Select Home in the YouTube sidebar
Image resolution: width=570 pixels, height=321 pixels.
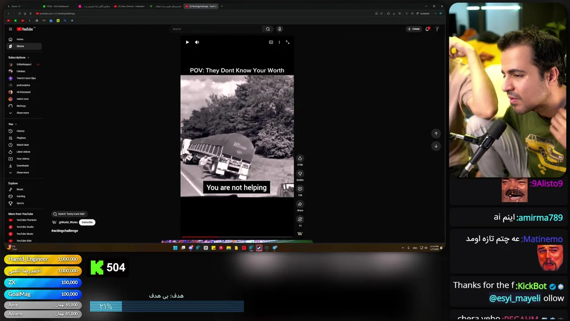(x=24, y=39)
